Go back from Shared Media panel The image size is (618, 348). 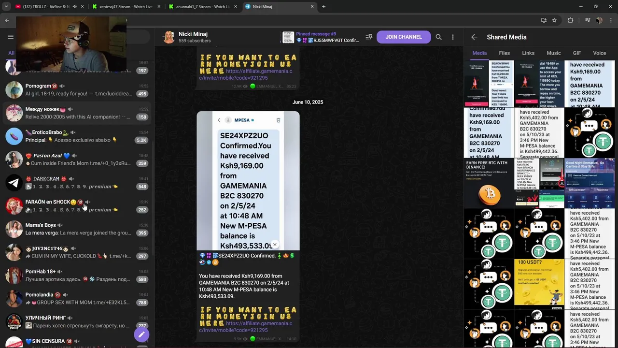[474, 37]
